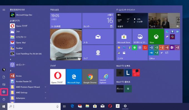The width and height of the screenshot is (189, 110).
Task: Expand AMD Settings folder chevron
Action: point(45,93)
